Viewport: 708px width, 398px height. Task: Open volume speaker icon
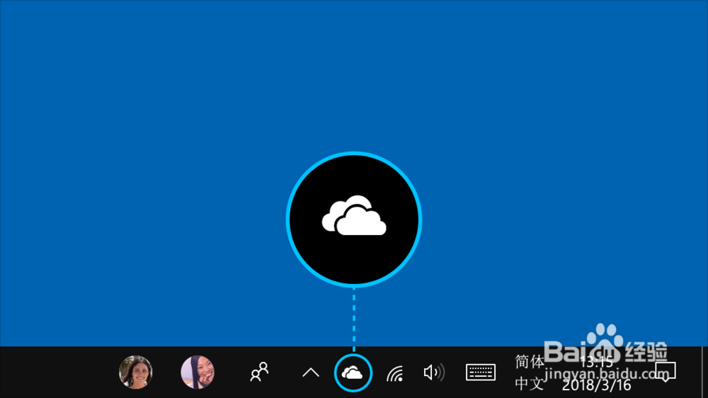[x=434, y=373]
